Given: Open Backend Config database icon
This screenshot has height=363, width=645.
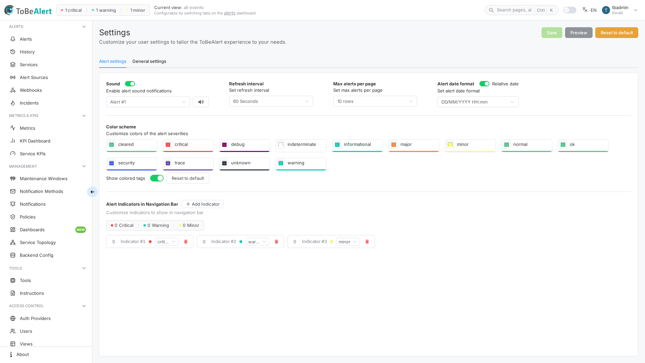Looking at the screenshot, I should coord(13,255).
